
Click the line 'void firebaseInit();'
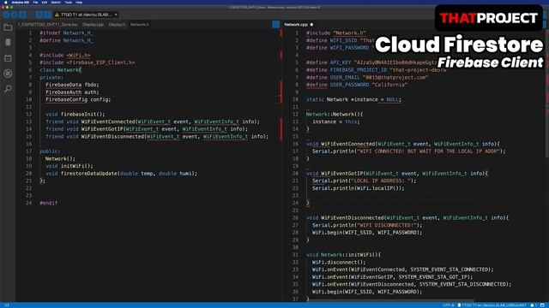(75, 114)
